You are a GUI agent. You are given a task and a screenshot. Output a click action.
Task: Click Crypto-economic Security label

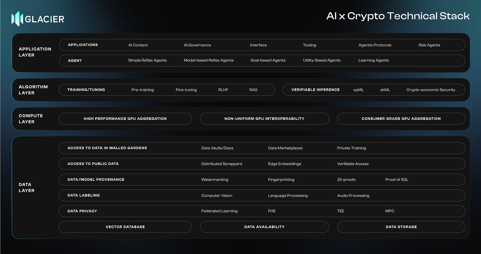[x=430, y=90]
